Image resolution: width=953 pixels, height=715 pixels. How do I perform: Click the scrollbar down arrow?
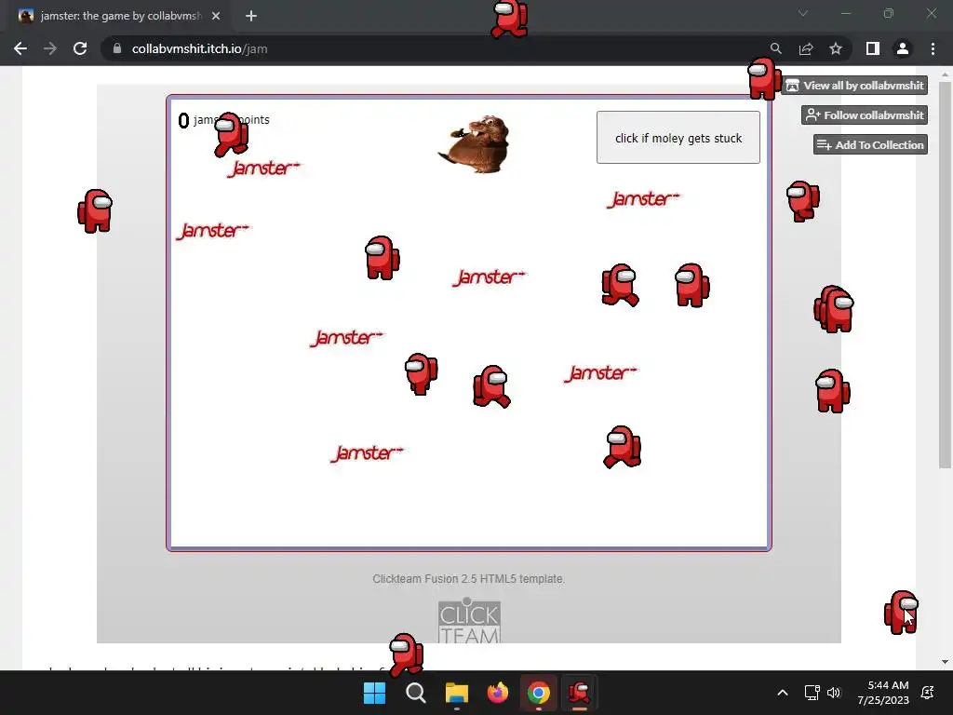pyautogui.click(x=945, y=662)
